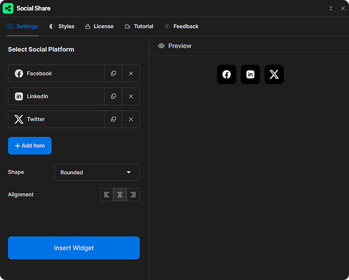The image size is (349, 280).
Task: Click the Facebook icon in the preview
Action: 227,74
